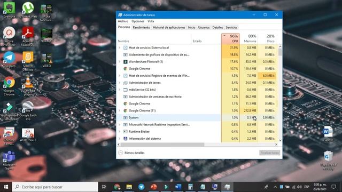
Task: Sort processes by the CPU column
Action: point(230,38)
